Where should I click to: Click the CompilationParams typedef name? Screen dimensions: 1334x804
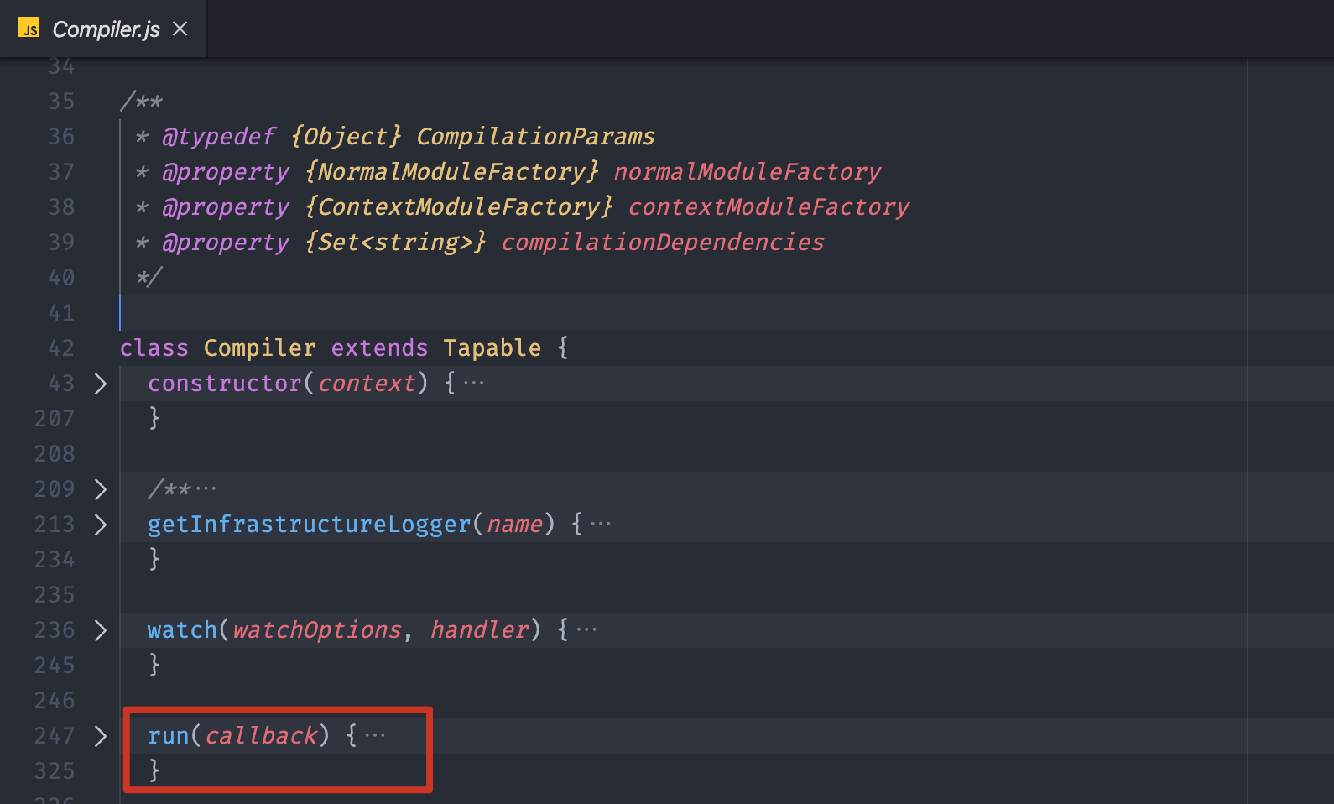click(x=535, y=137)
